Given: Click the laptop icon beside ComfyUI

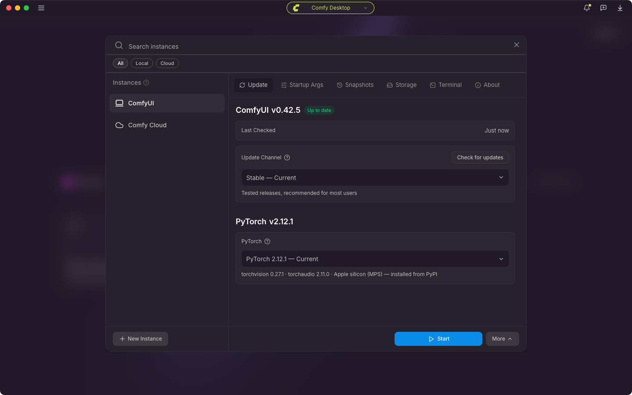Looking at the screenshot, I should pyautogui.click(x=119, y=103).
